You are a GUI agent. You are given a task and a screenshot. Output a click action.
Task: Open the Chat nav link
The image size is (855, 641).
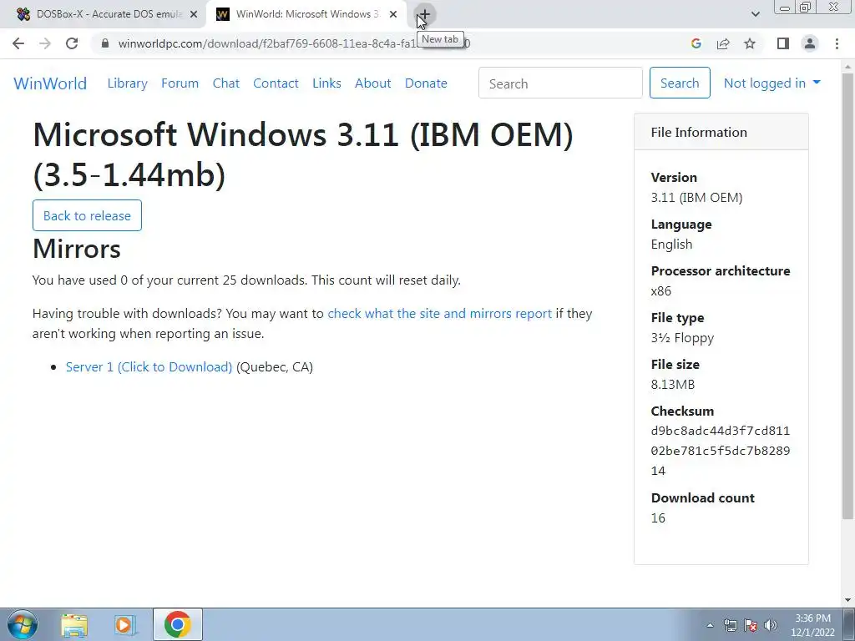tap(226, 83)
